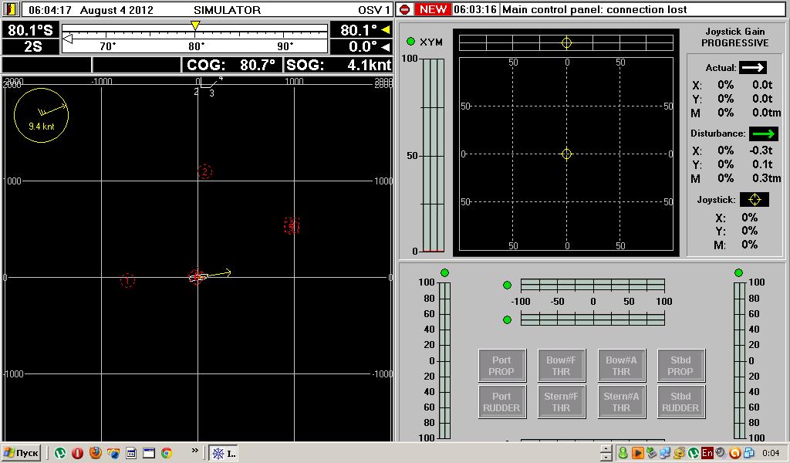This screenshot has height=463, width=790.
Task: Click the red alarm stop icon
Action: tap(405, 10)
